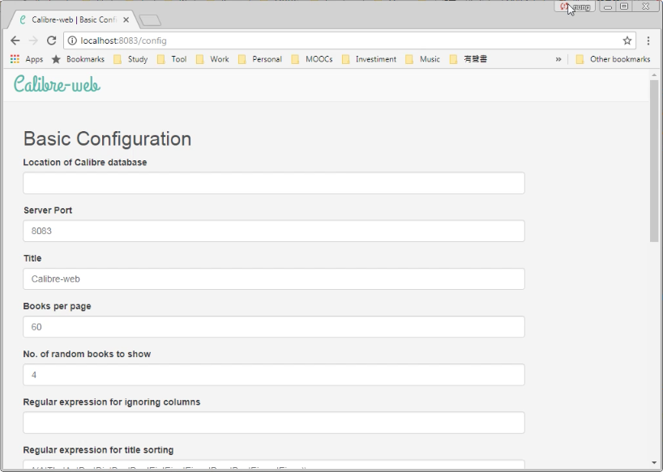Reload the page with the refresh icon
663x472 pixels.
[52, 40]
